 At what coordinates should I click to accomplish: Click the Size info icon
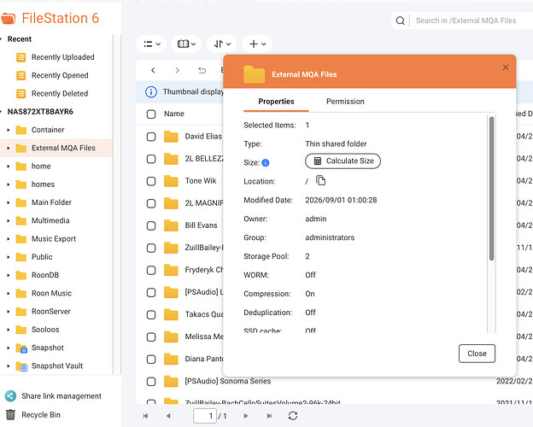click(x=266, y=163)
